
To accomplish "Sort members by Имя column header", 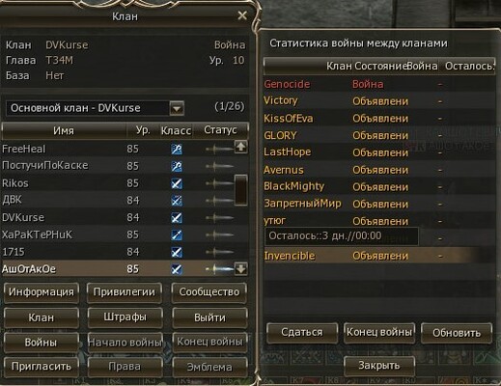I will (64, 130).
